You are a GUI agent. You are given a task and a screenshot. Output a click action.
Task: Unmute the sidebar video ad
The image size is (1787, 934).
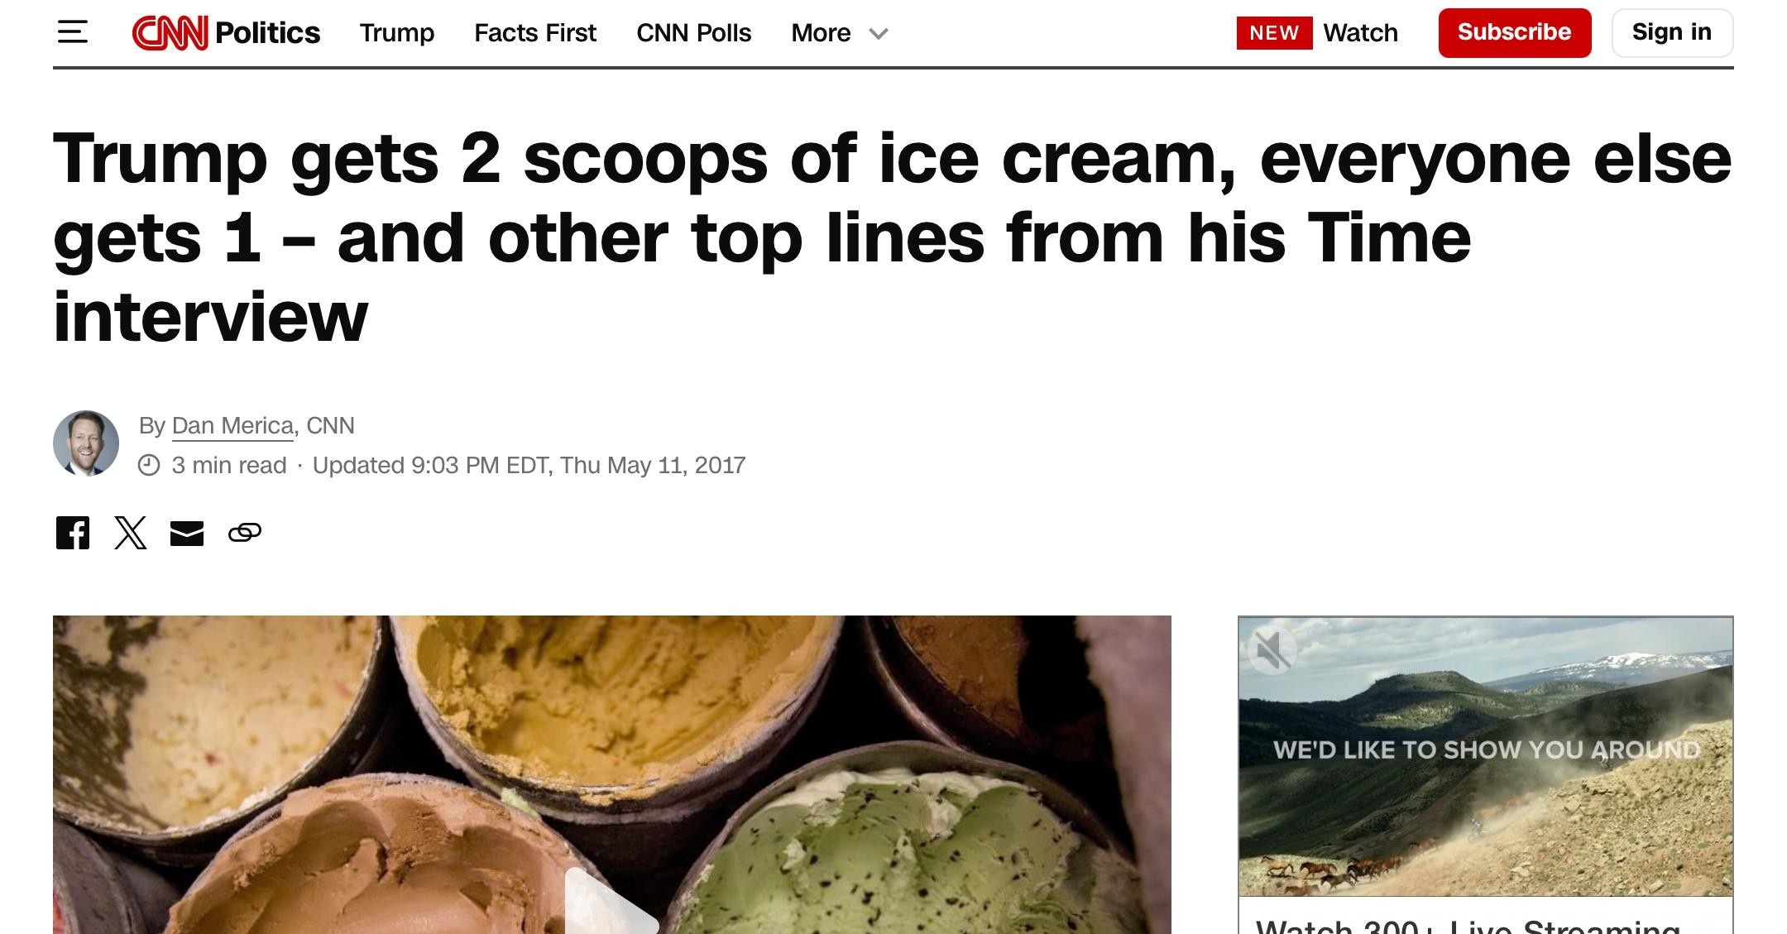coord(1272,649)
